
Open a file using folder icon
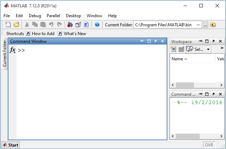coord(16,25)
